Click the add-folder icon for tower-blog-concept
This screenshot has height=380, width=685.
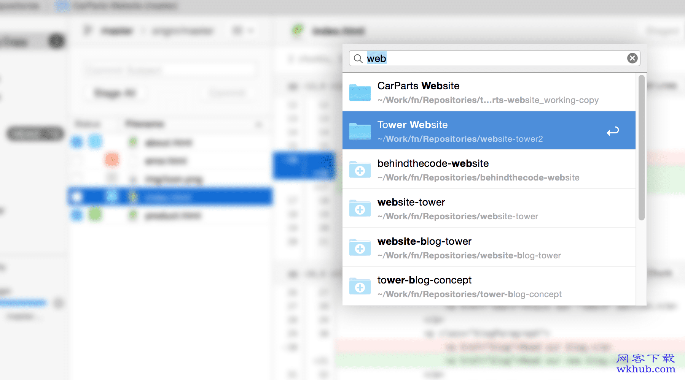360,287
